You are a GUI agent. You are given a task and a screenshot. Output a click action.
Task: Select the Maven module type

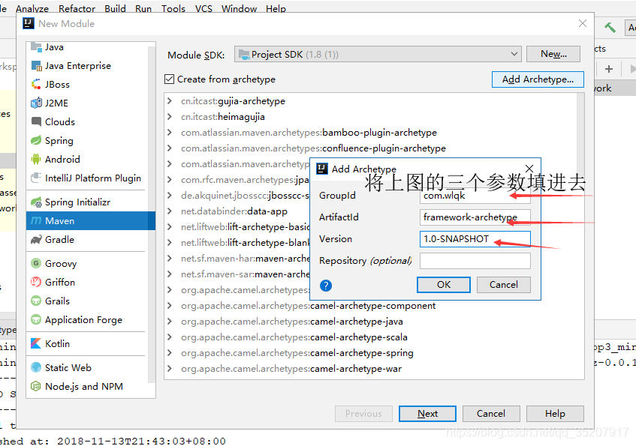(90, 221)
